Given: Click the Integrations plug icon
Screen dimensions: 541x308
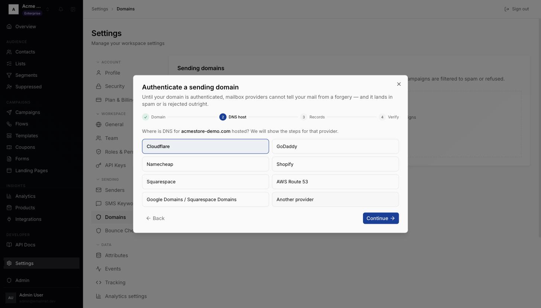Looking at the screenshot, I should [x=9, y=219].
